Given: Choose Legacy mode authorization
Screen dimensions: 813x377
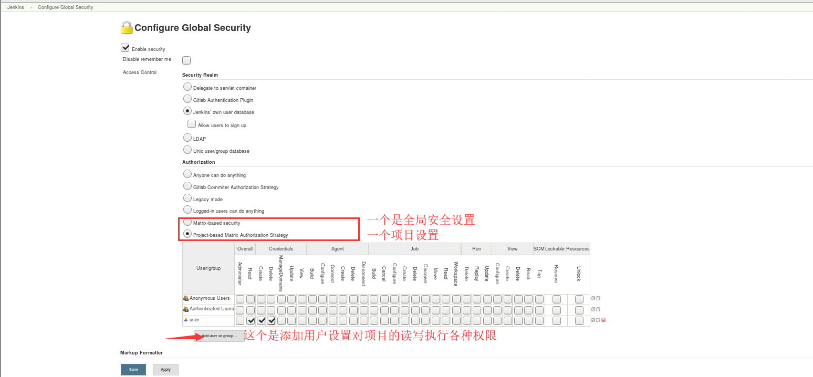Looking at the screenshot, I should [187, 198].
